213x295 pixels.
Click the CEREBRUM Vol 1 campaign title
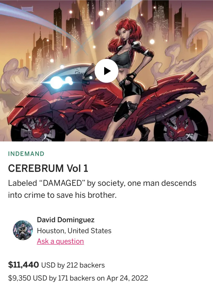(x=48, y=168)
